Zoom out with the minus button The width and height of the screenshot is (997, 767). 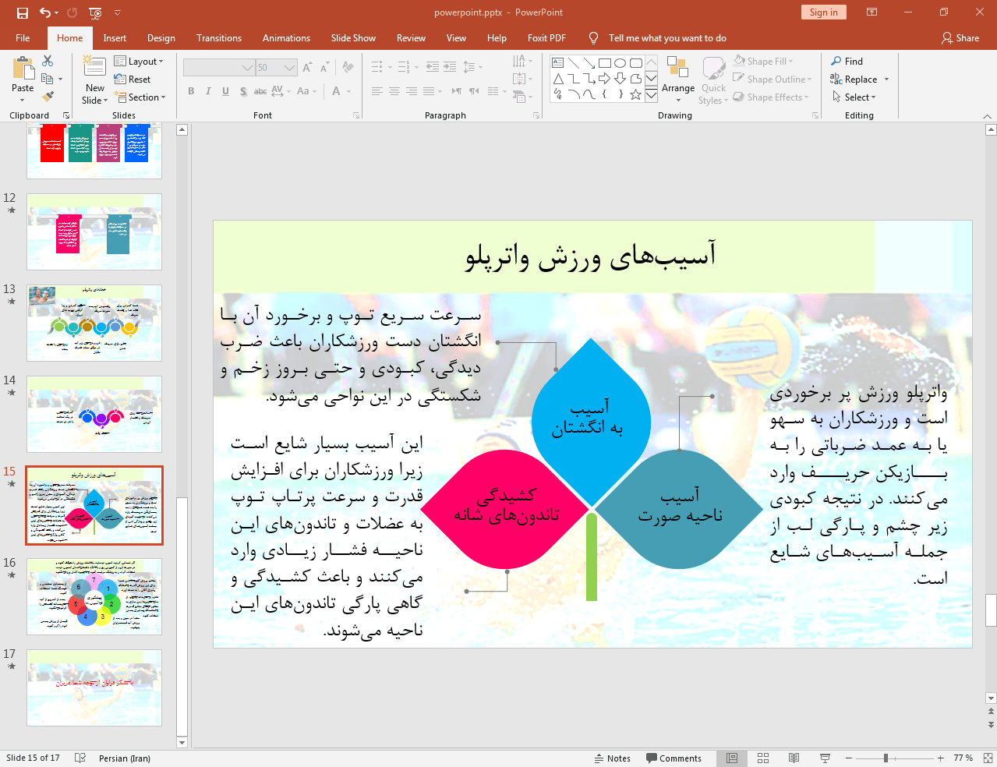(849, 758)
